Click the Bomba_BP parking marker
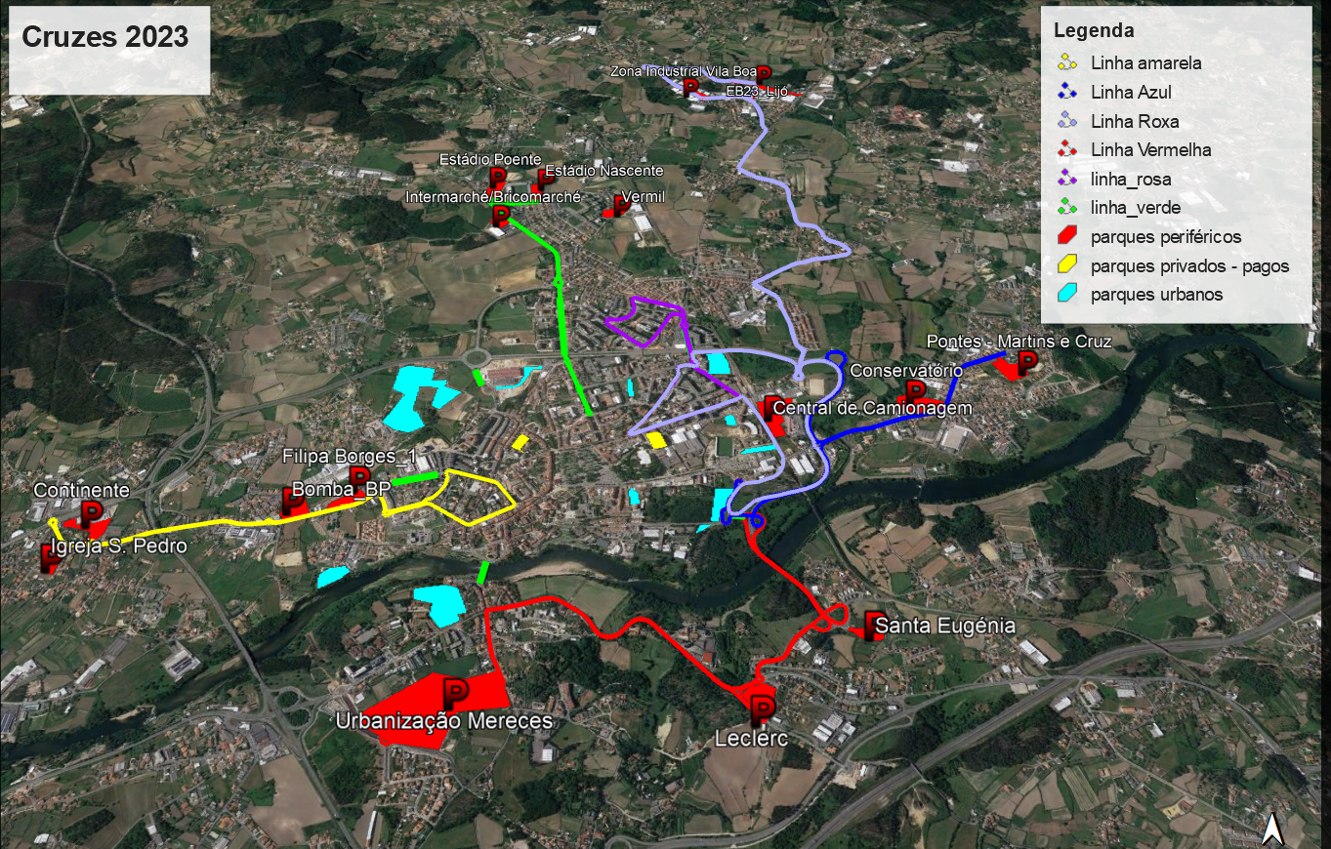This screenshot has width=1331, height=849. click(x=293, y=502)
